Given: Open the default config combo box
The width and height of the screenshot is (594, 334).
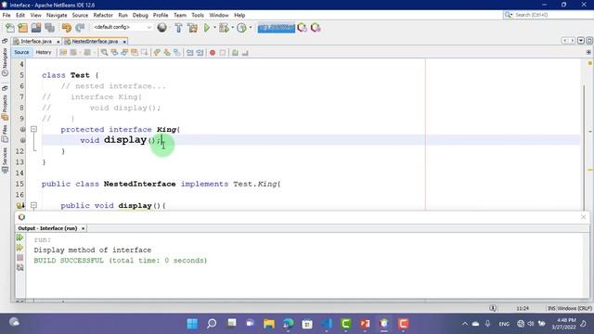Looking at the screenshot, I should (x=122, y=27).
